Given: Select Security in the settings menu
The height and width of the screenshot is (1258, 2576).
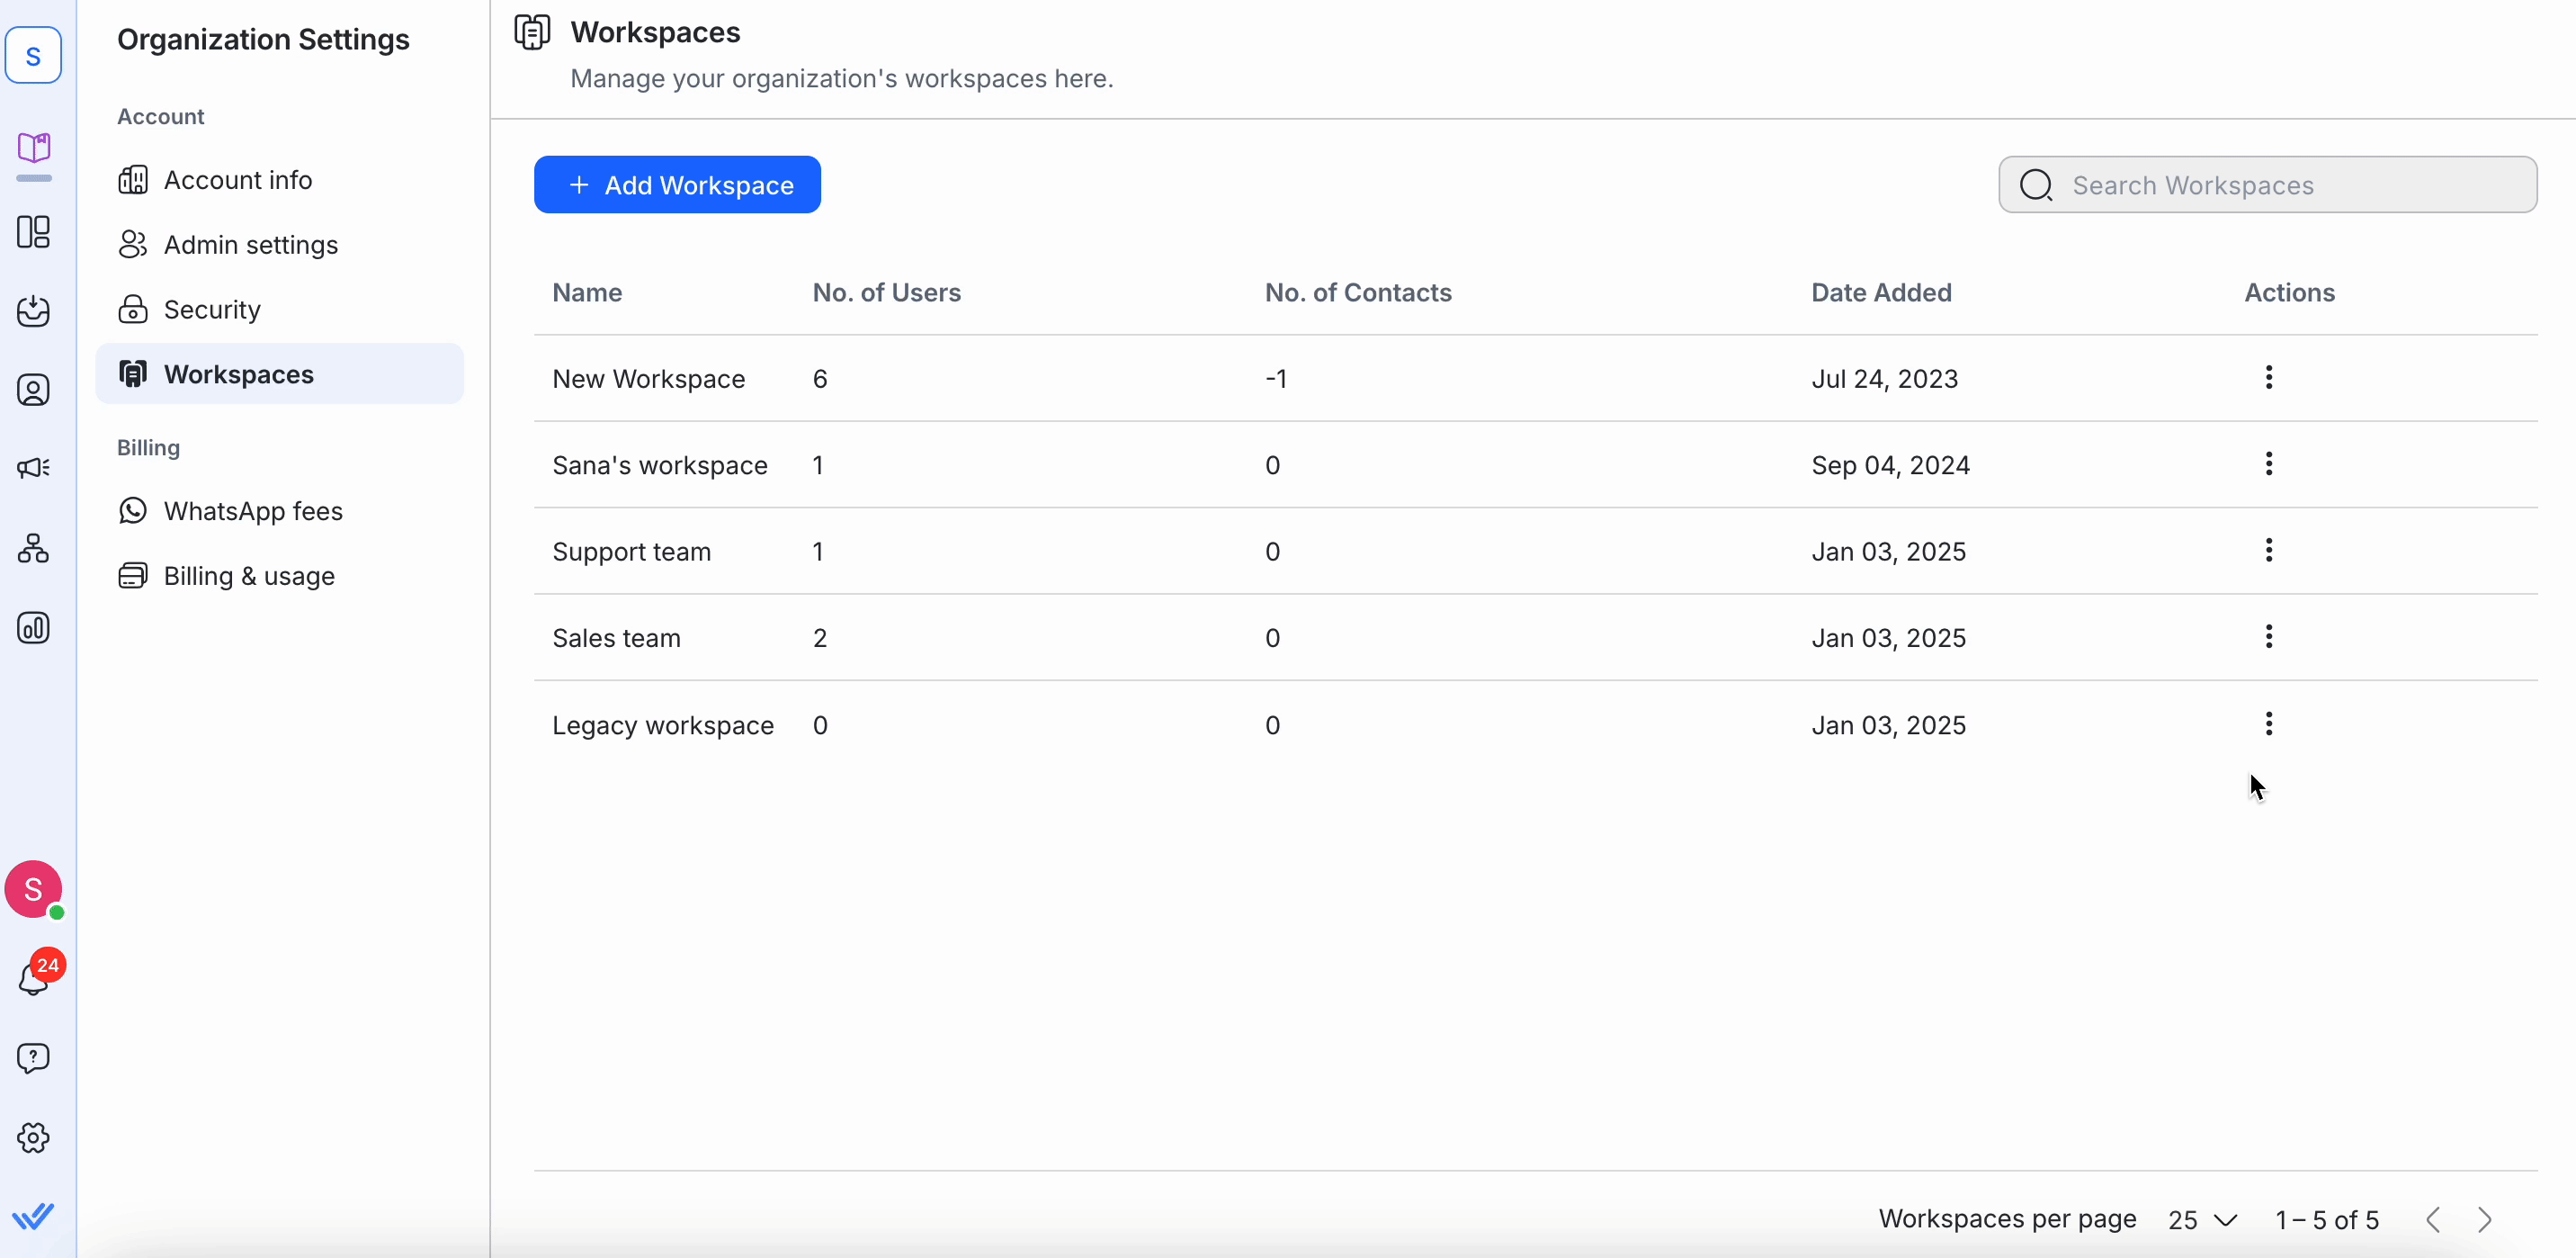Looking at the screenshot, I should [211, 310].
